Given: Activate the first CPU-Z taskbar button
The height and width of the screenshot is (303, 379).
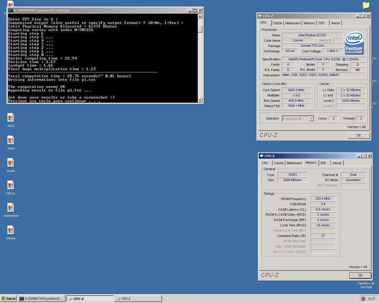Looking at the screenshot, I should (90, 299).
